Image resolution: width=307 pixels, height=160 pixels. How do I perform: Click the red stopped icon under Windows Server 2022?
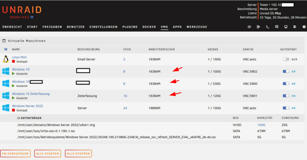pyautogui.click(x=13, y=110)
